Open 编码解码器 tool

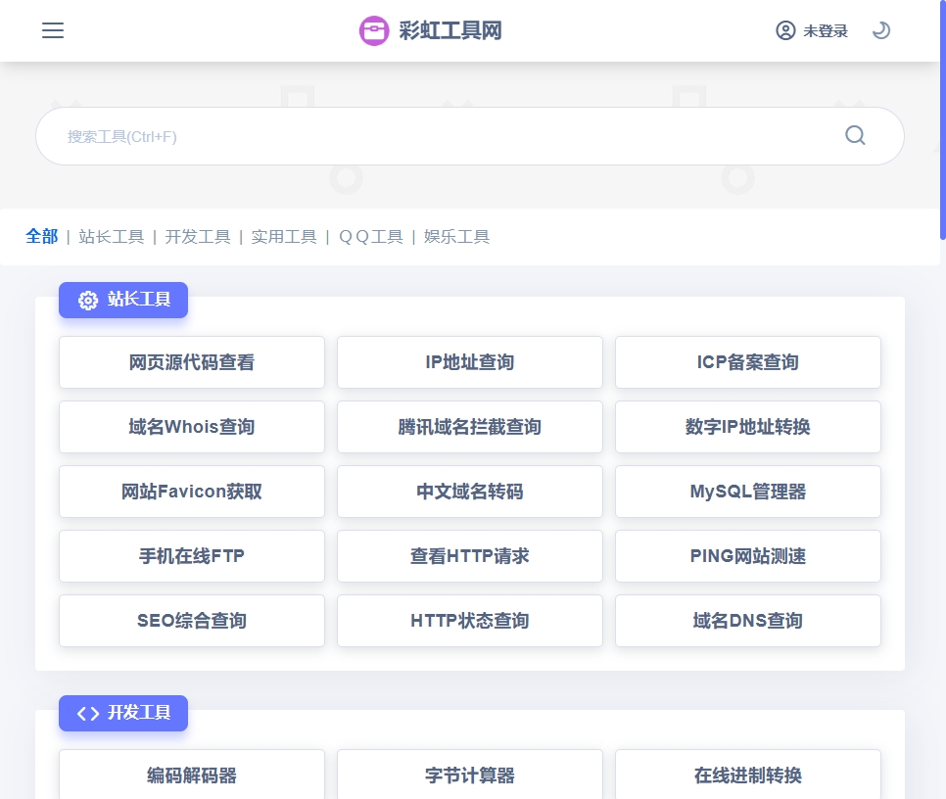pos(192,775)
